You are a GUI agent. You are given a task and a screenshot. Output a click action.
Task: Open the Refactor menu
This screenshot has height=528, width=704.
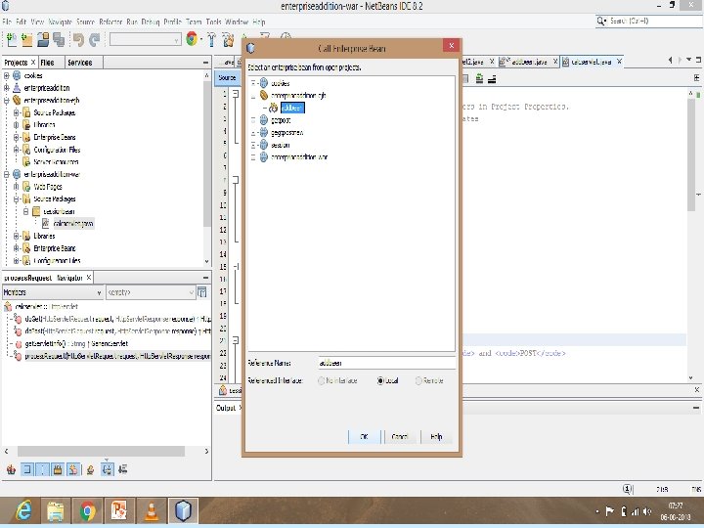pyautogui.click(x=110, y=22)
